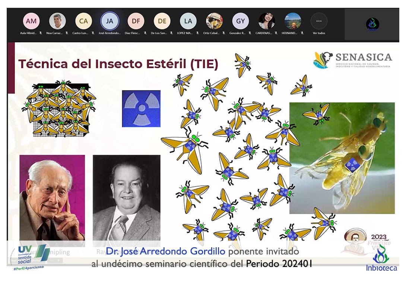This screenshot has width=406, height=283.
Task: Click Ortiz Cebal participant photo avatar
Action: [215, 21]
